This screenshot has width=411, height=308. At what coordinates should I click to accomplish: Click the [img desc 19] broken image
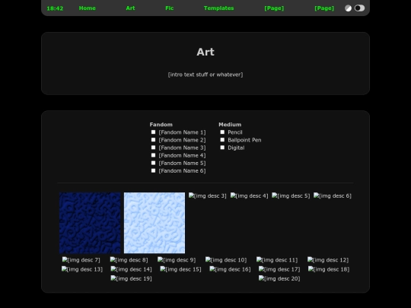tap(132, 278)
